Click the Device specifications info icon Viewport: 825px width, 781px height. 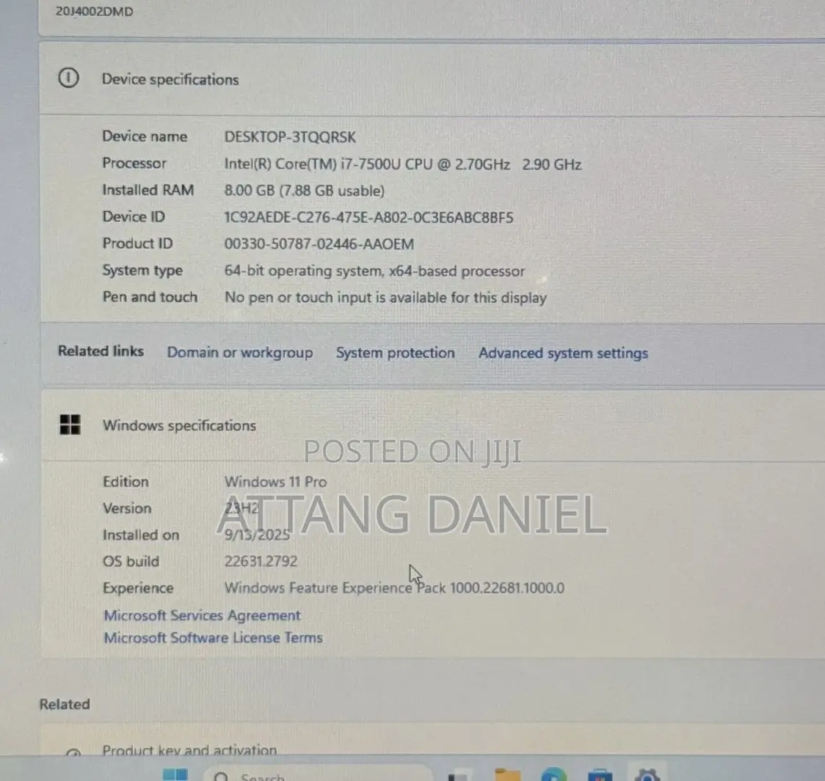coord(68,78)
